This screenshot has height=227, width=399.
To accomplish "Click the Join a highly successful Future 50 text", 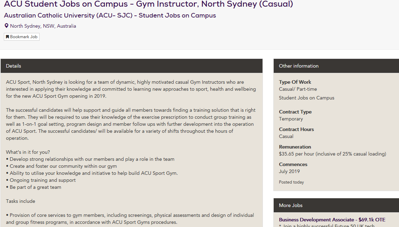I will 327,226.
